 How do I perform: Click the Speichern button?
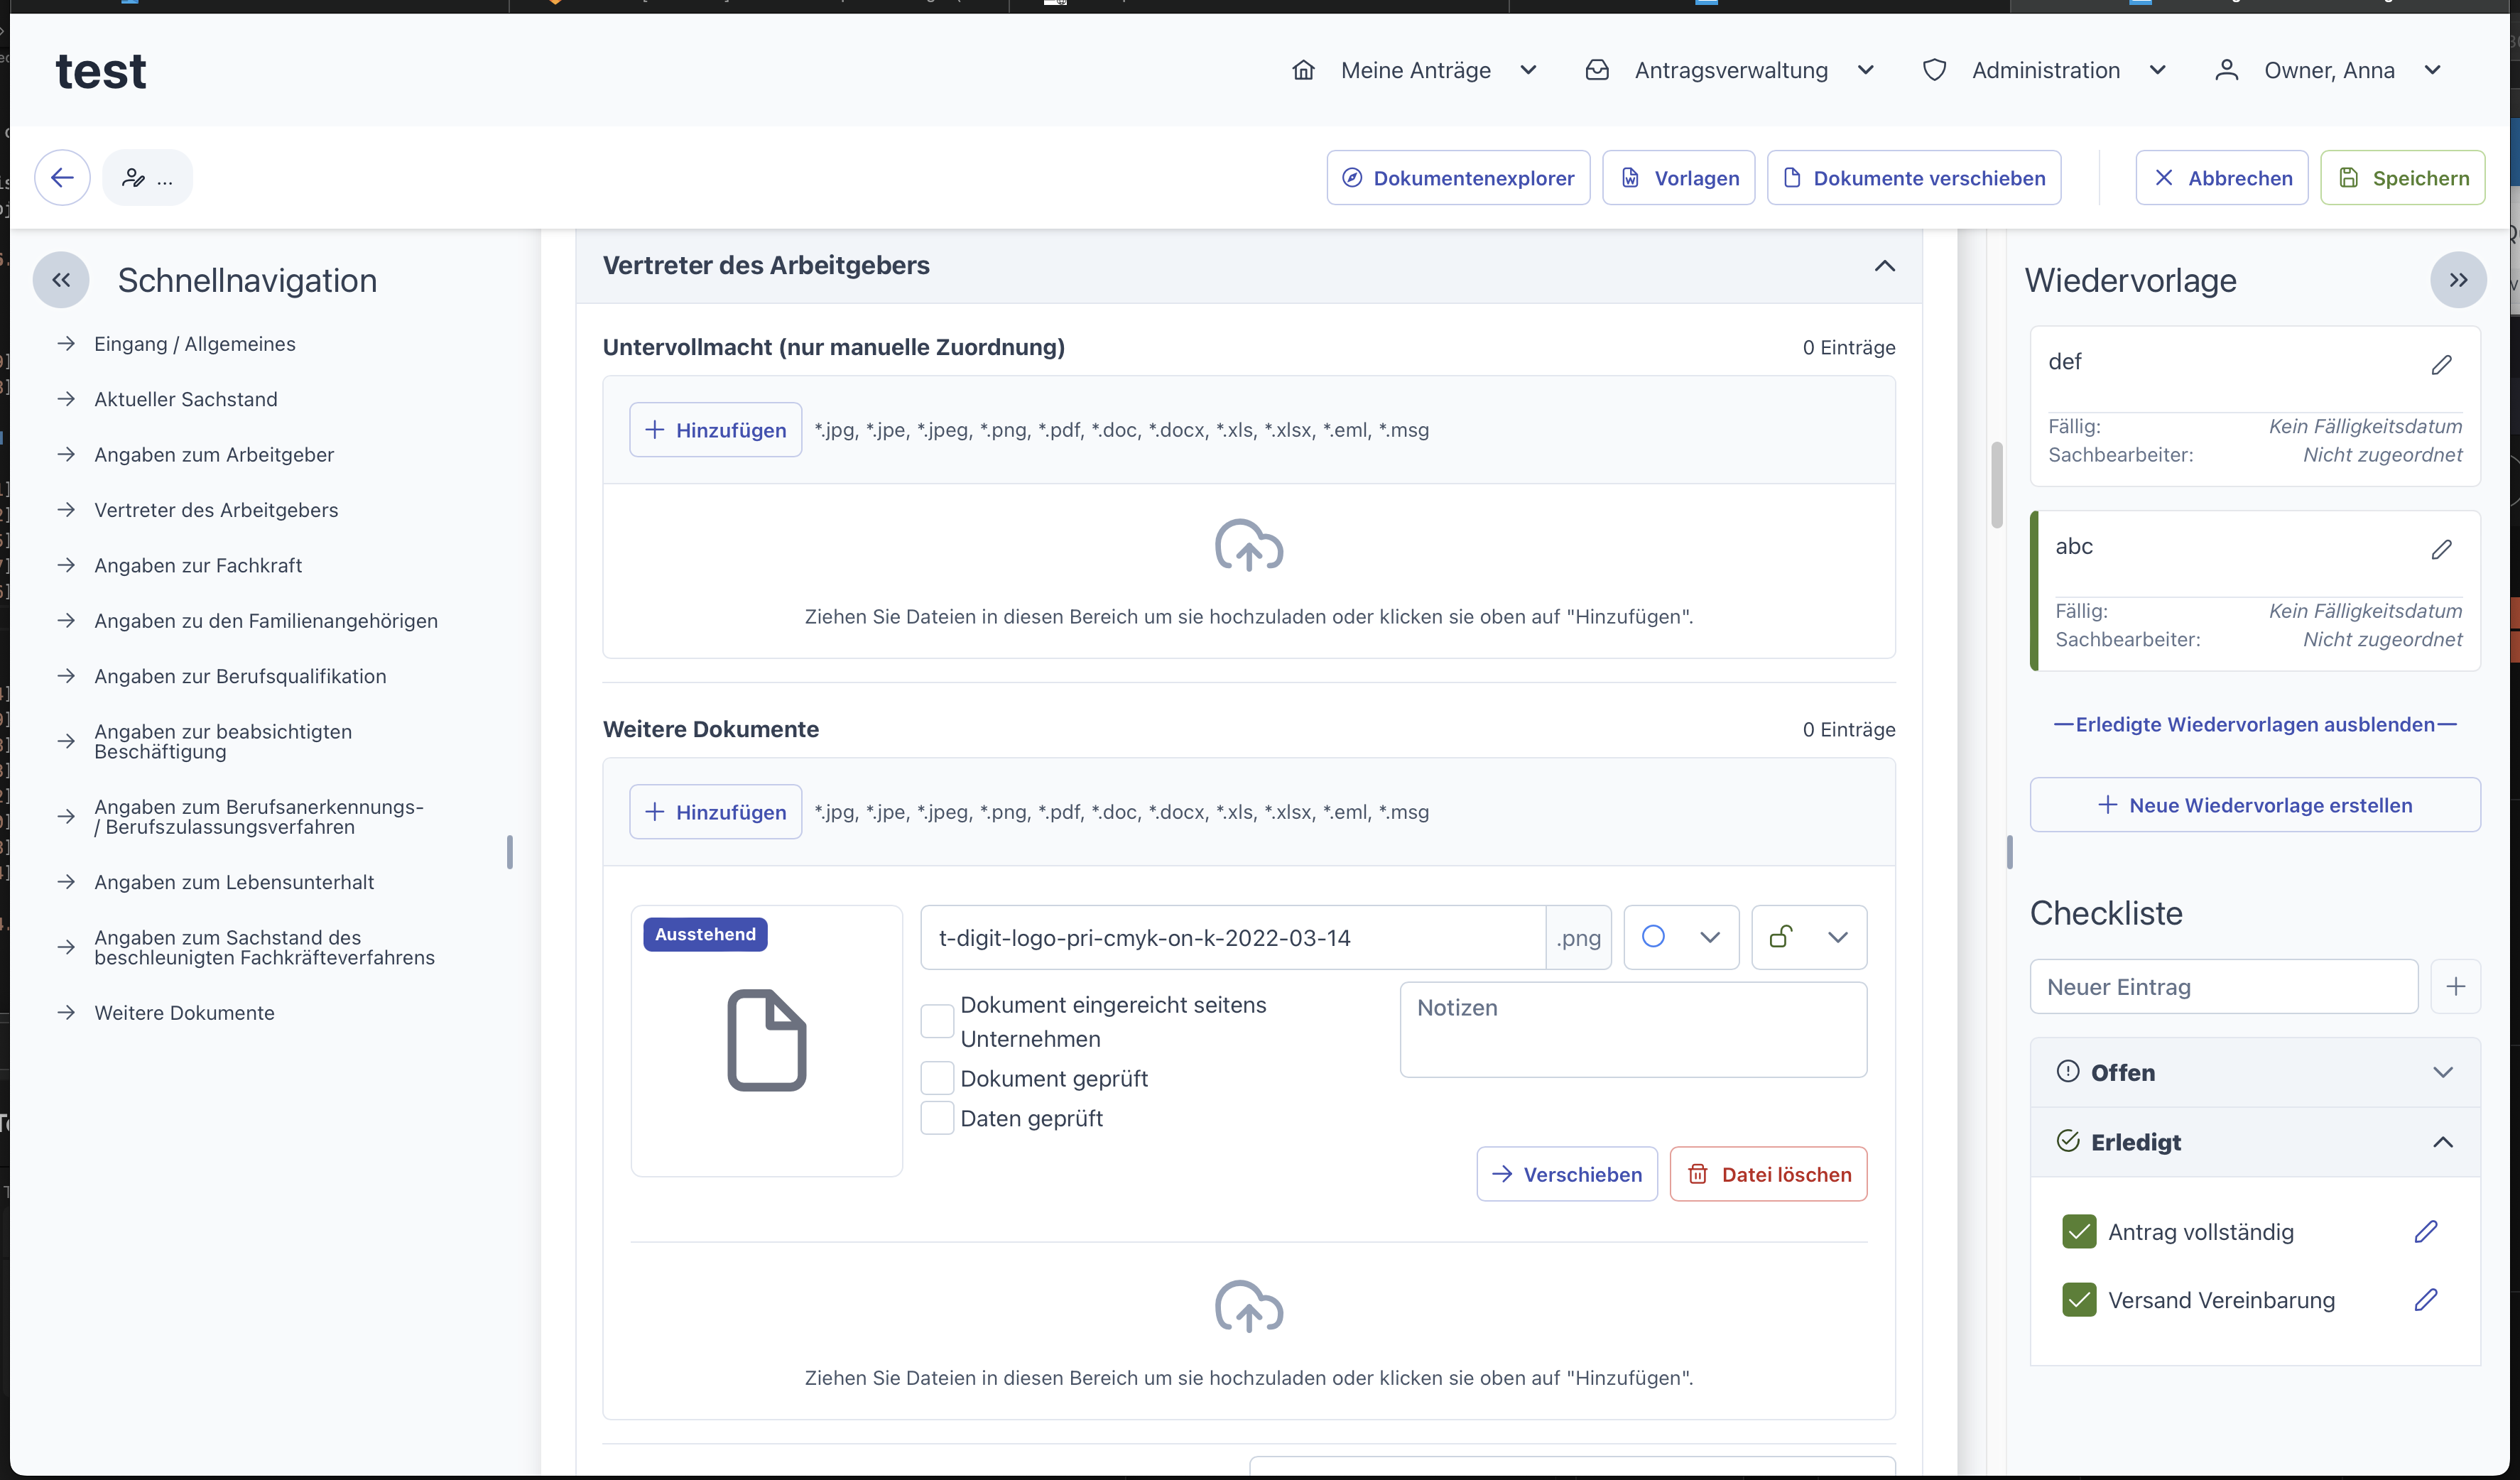coord(2402,178)
